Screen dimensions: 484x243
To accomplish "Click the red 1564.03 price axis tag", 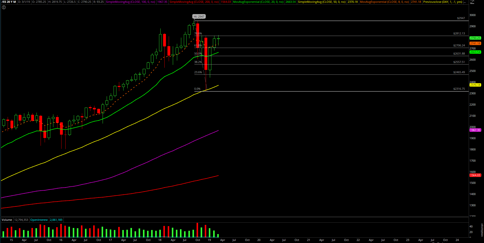I will (x=475, y=175).
